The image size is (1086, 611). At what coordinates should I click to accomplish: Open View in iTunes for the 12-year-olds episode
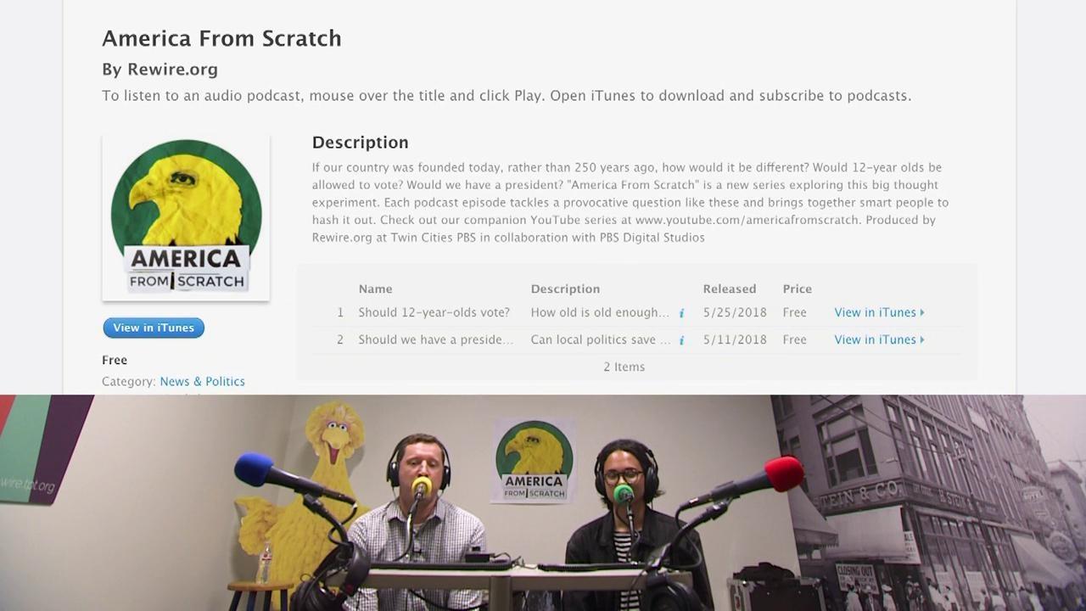pyautogui.click(x=879, y=312)
